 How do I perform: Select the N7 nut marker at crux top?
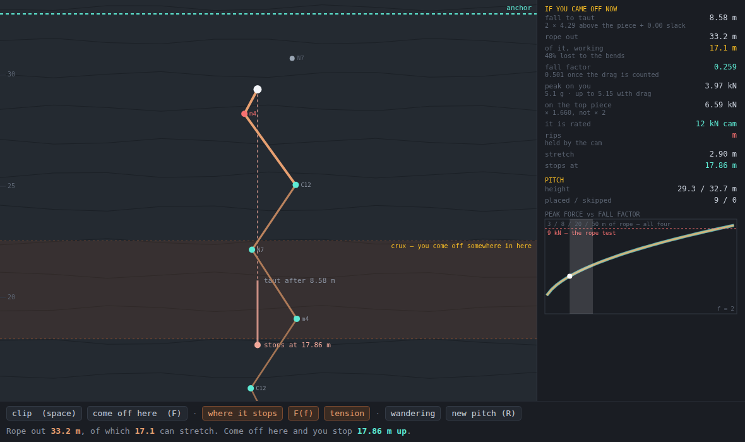252,249
